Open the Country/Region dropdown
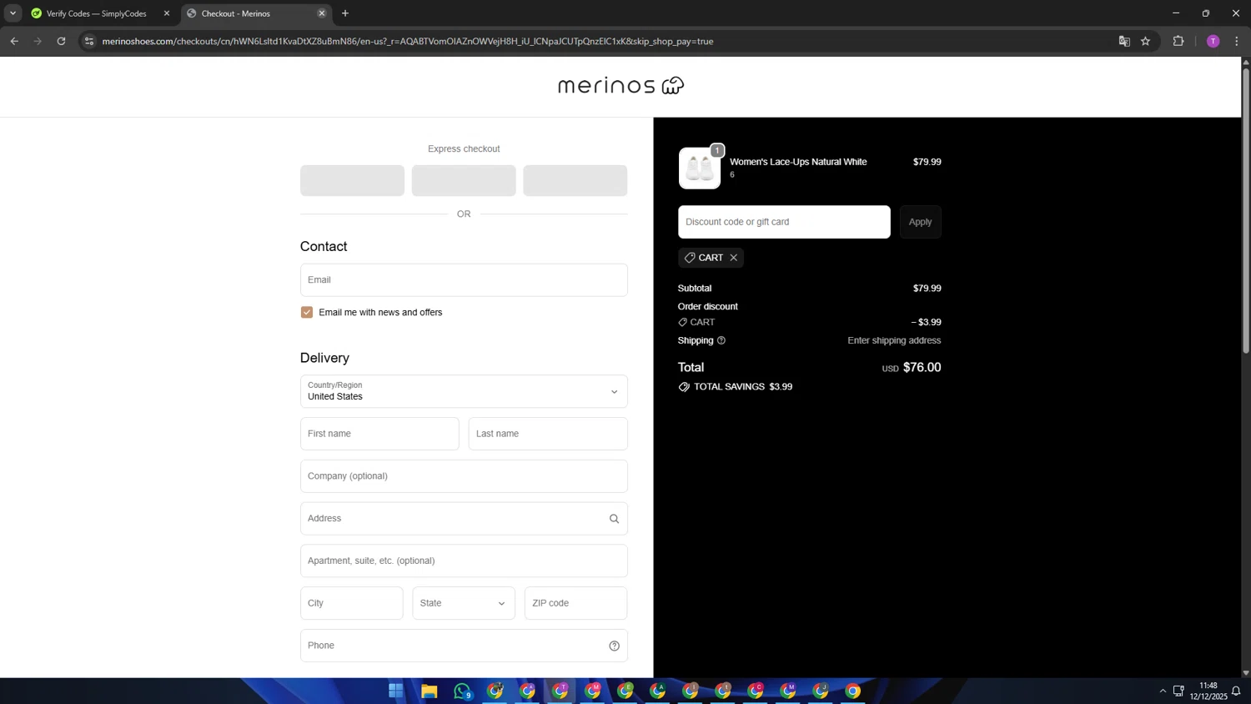This screenshot has height=704, width=1251. pyautogui.click(x=464, y=391)
